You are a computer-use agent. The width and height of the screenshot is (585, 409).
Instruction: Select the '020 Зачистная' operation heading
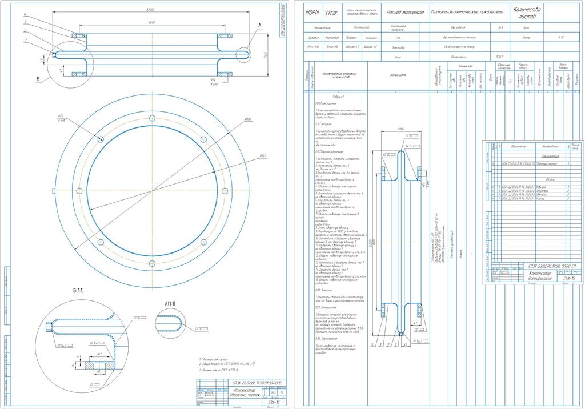[323, 290]
